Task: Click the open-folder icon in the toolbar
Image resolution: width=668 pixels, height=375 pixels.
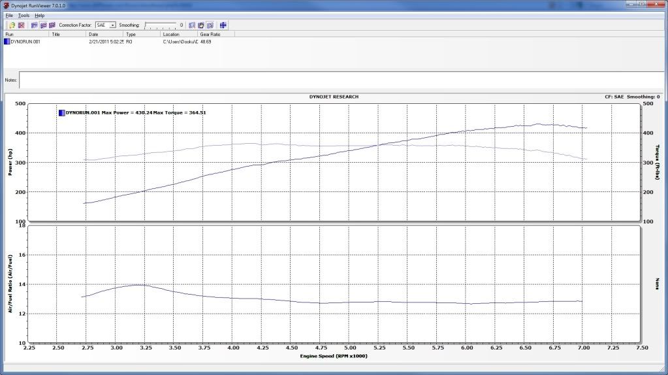Action: pos(12,25)
